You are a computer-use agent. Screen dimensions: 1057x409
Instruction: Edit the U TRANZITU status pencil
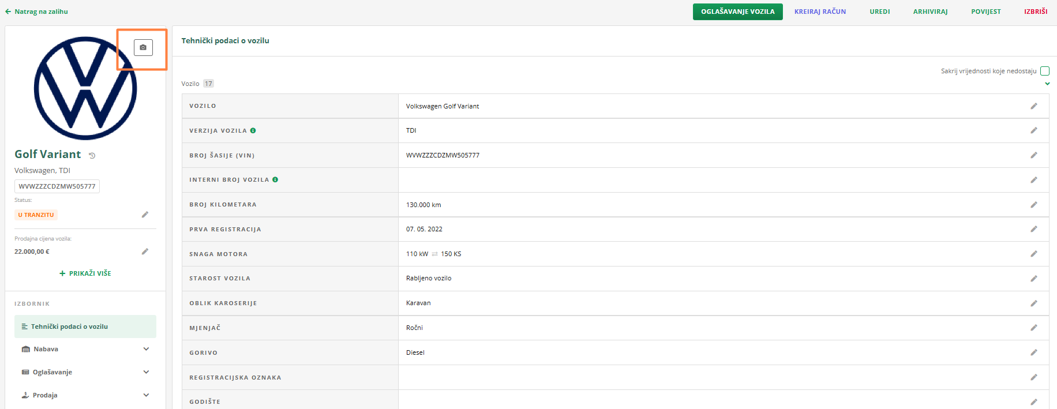[145, 215]
